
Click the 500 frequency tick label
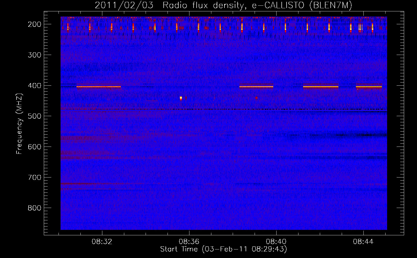[35, 116]
